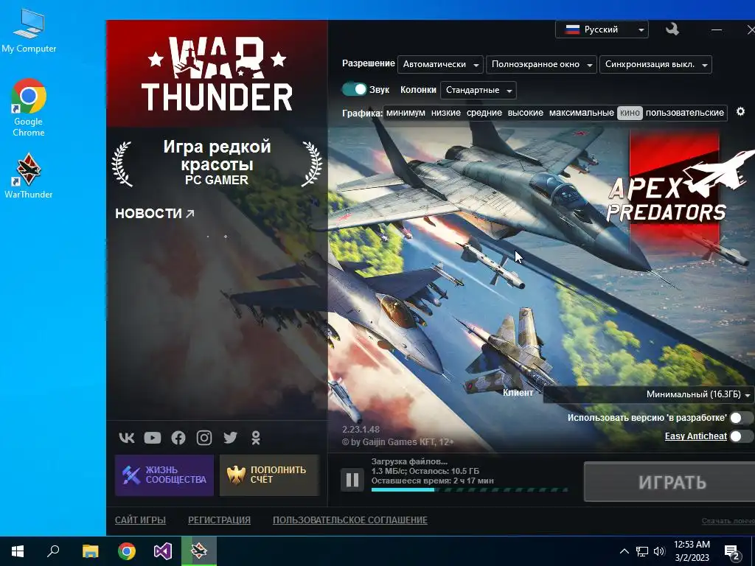
Task: Open advanced graphics gear settings
Action: tap(740, 112)
